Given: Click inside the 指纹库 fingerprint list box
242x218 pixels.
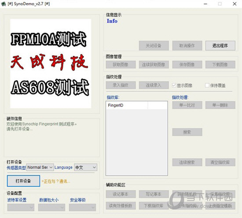Looking at the screenshot, I should click(x=137, y=138).
